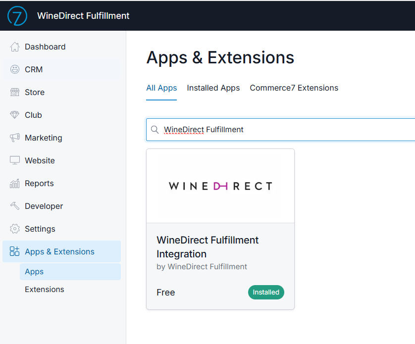This screenshot has height=344, width=415.
Task: Open Reports in sidebar
Action: [x=61, y=183]
